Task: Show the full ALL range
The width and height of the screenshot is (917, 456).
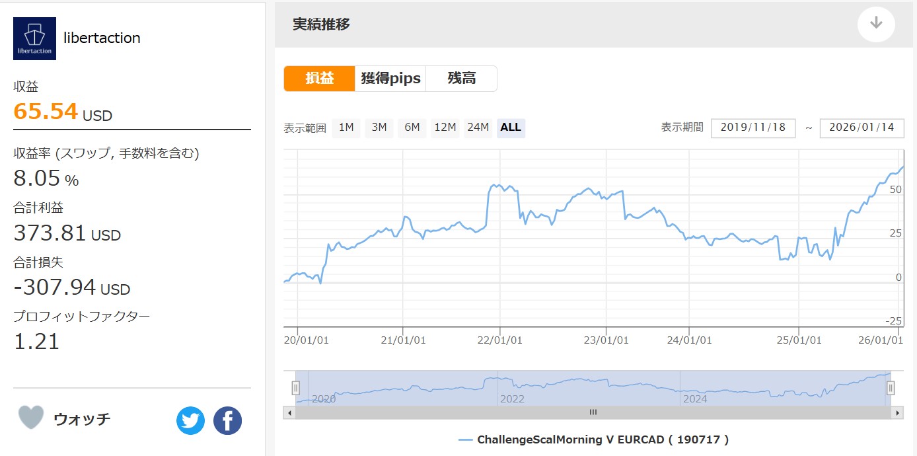Action: [x=511, y=128]
